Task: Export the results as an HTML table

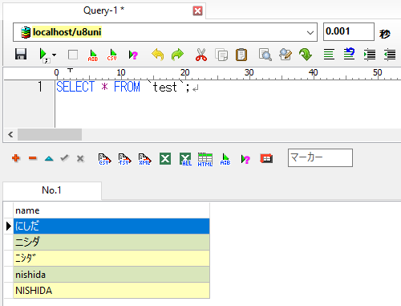Action: (205, 160)
